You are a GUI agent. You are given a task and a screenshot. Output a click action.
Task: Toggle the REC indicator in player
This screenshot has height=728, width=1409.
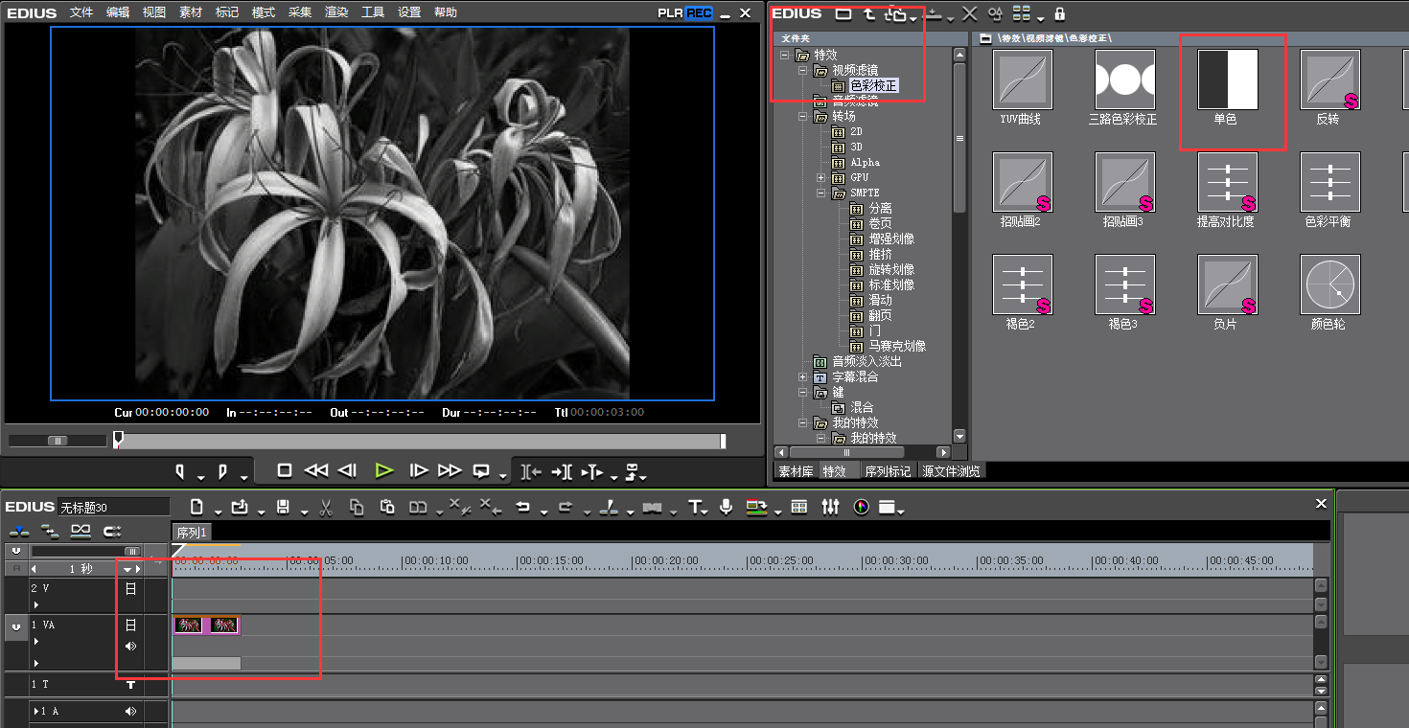(x=699, y=13)
